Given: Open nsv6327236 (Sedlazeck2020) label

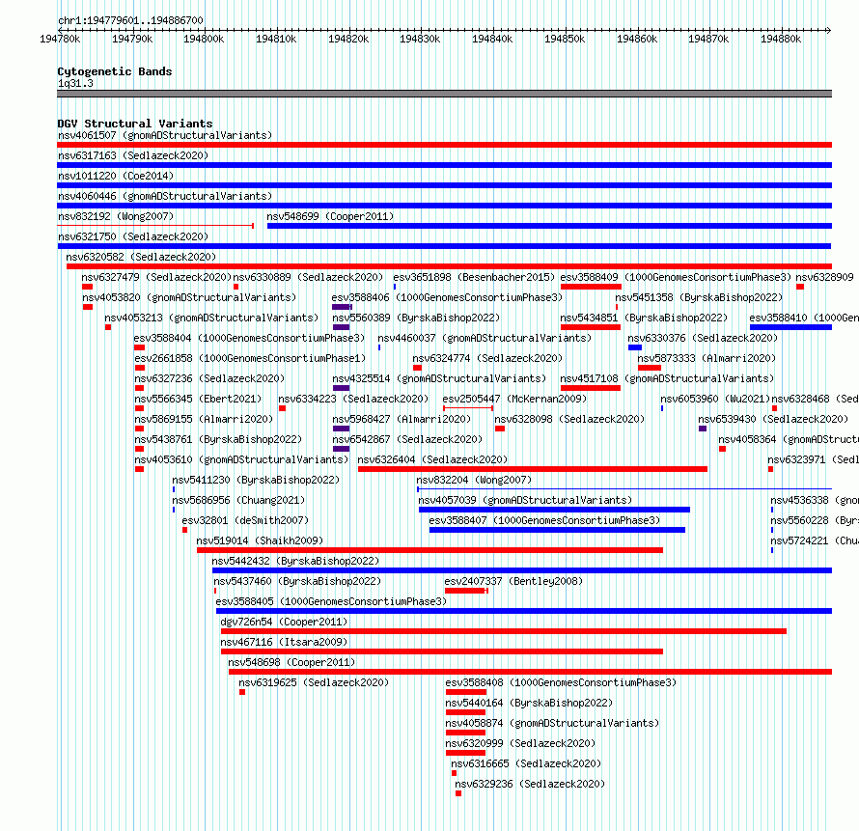Looking at the screenshot, I should [209, 378].
